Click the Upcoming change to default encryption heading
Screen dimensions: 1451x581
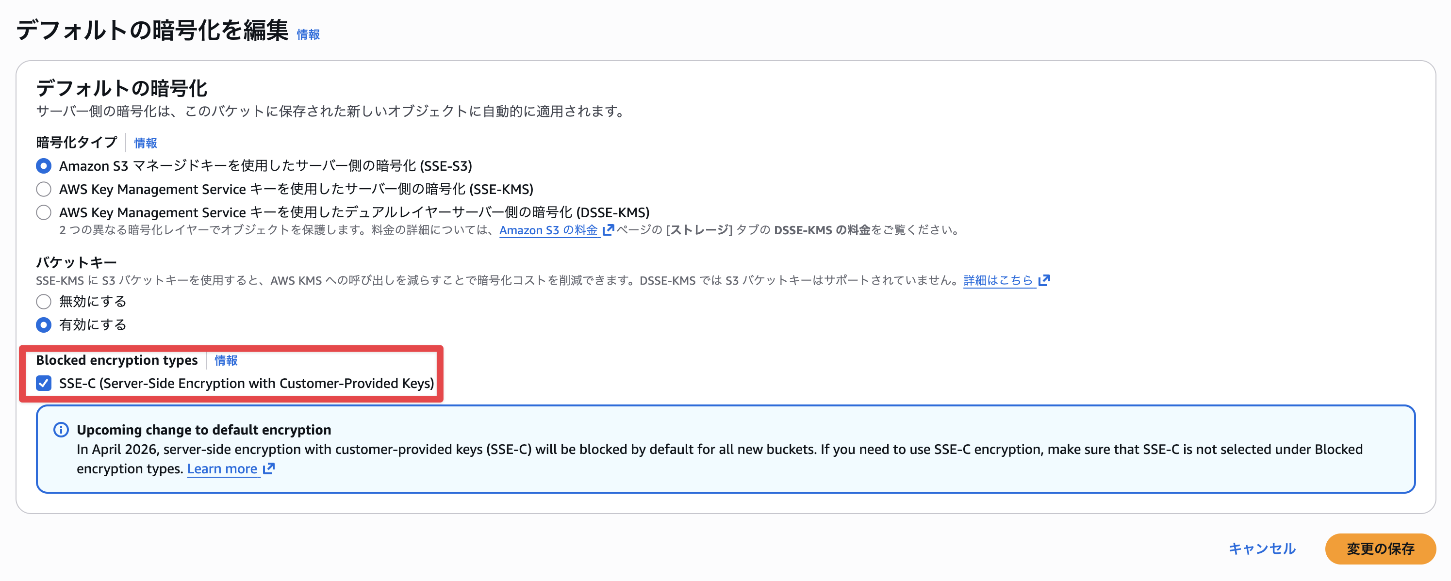(204, 430)
